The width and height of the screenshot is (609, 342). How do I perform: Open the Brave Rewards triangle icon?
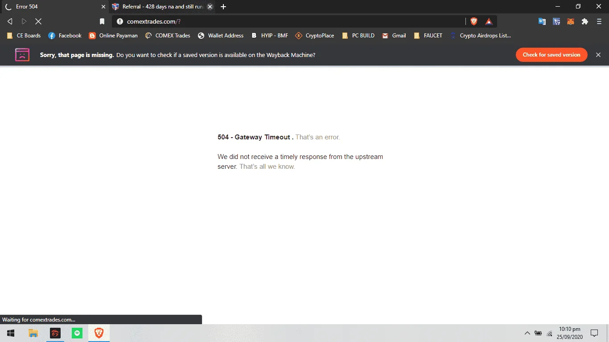(x=489, y=21)
